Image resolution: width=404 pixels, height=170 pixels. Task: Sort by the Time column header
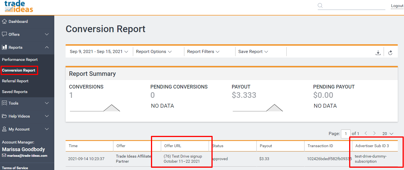[x=89, y=146]
